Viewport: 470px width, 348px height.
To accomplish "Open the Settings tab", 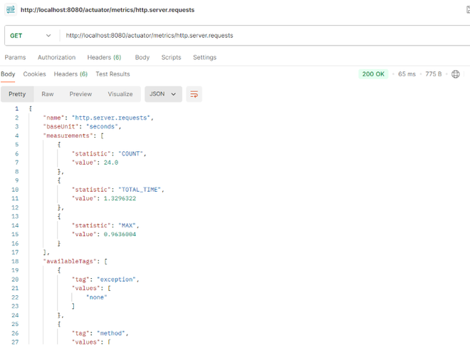I will click(x=204, y=57).
